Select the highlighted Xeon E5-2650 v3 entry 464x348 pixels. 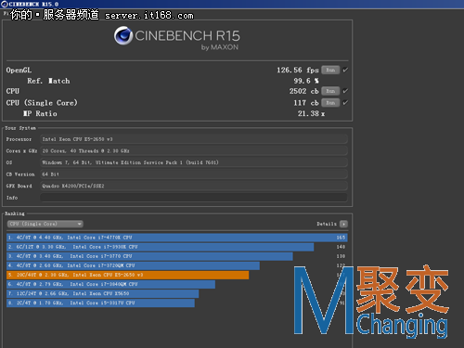coord(127,275)
